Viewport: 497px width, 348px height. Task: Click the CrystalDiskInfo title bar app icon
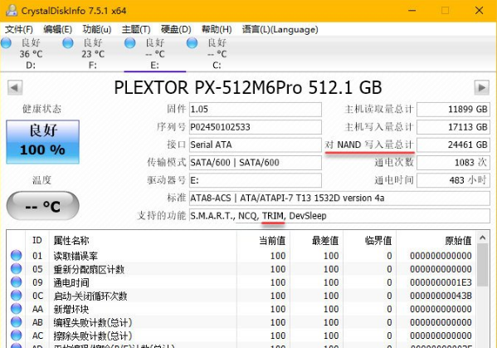point(12,11)
